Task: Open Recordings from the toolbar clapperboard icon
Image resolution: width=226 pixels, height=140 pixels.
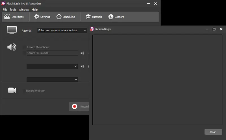Action: point(7,17)
